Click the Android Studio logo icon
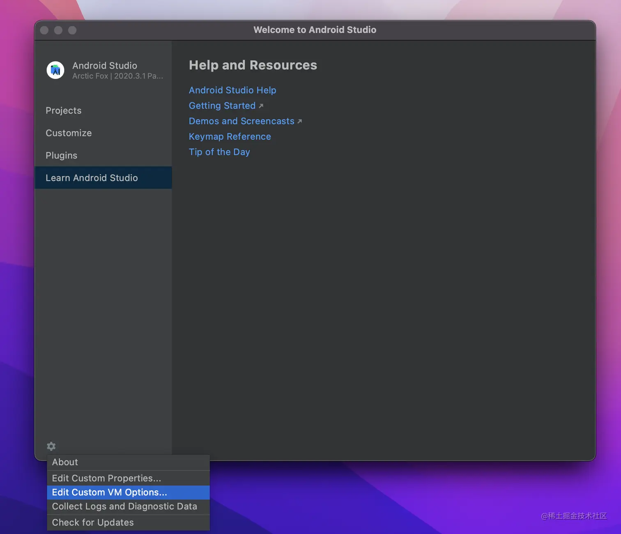This screenshot has height=534, width=621. pyautogui.click(x=55, y=70)
